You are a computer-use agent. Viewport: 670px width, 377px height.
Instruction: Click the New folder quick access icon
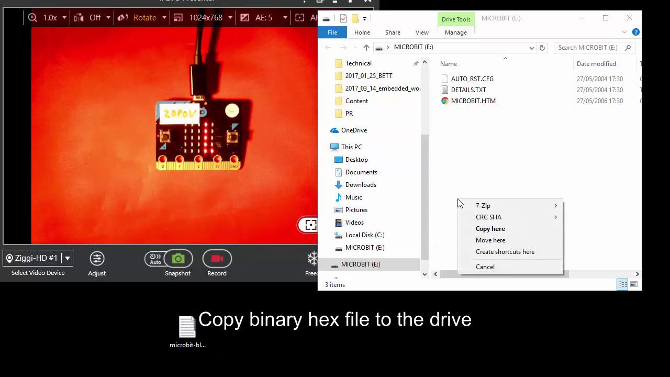(354, 18)
